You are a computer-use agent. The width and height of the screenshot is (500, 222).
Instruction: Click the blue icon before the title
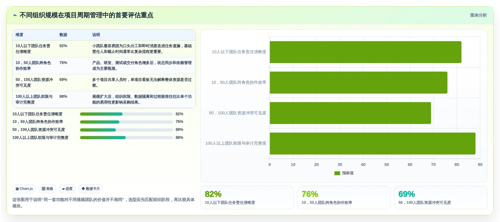click(15, 15)
